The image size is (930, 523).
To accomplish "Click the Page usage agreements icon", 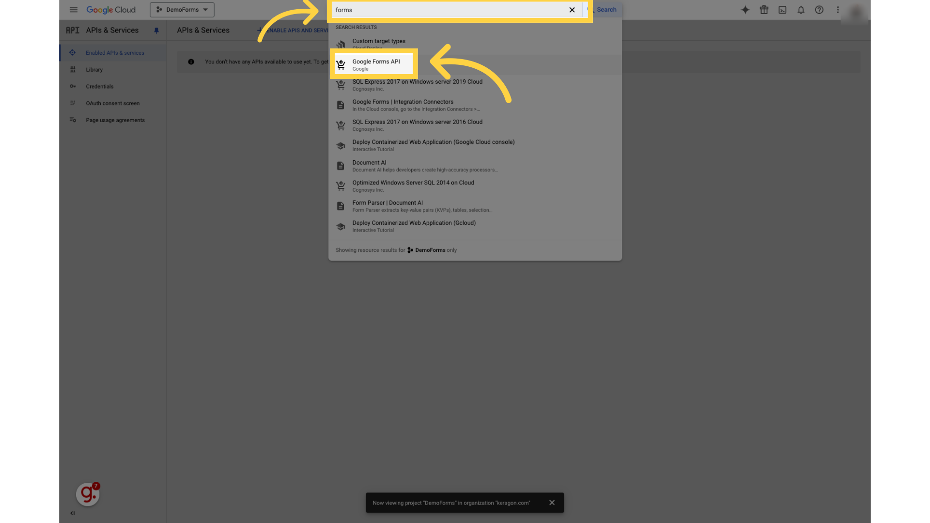I will pyautogui.click(x=73, y=120).
